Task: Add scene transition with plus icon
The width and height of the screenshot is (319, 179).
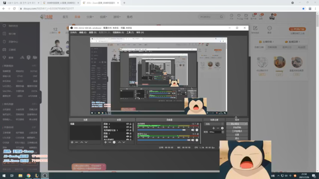Action: click(213, 128)
